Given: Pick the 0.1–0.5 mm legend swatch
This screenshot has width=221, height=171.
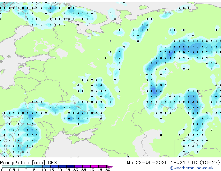Looking at the screenshot, I should click(x=6, y=166).
